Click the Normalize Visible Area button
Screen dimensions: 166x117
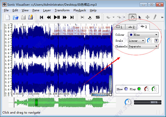[x=156, y=41]
